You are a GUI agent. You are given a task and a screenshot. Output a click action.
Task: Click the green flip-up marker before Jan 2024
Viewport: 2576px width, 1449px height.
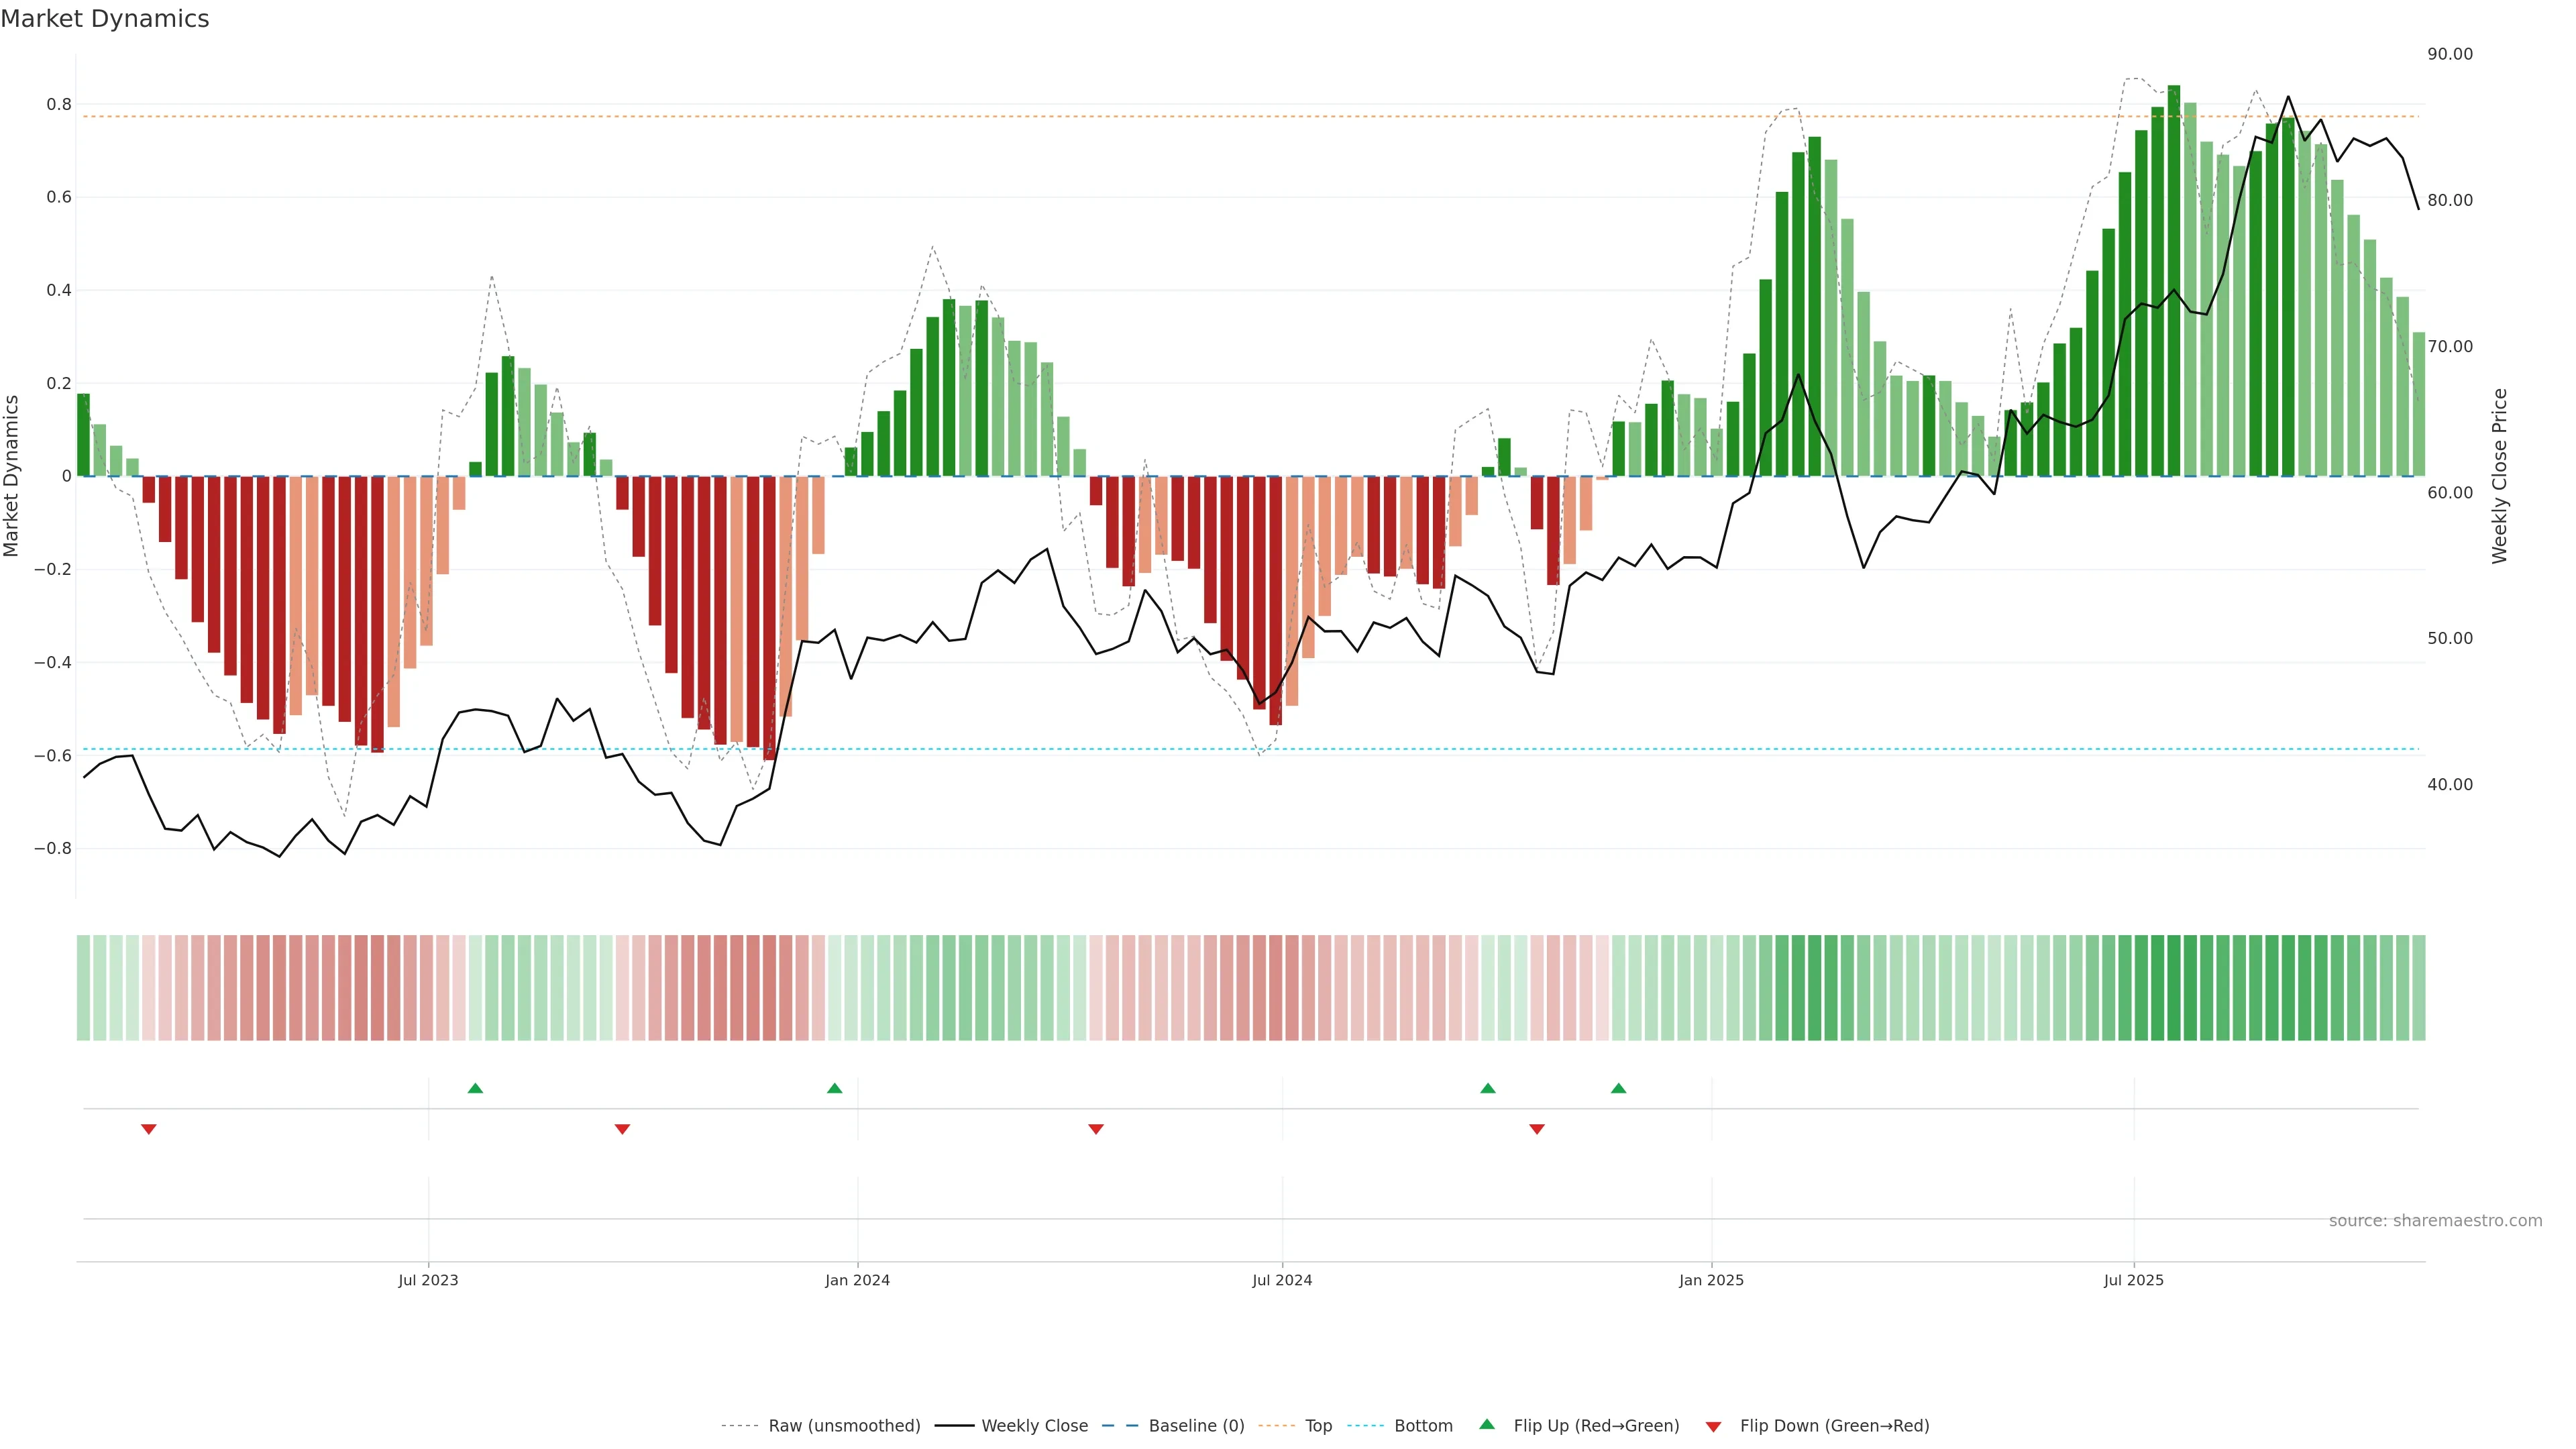(x=835, y=1088)
